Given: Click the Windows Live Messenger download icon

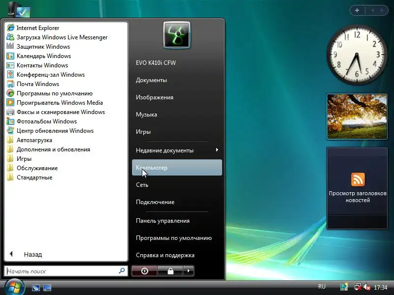Looking at the screenshot, I should pos(10,37).
